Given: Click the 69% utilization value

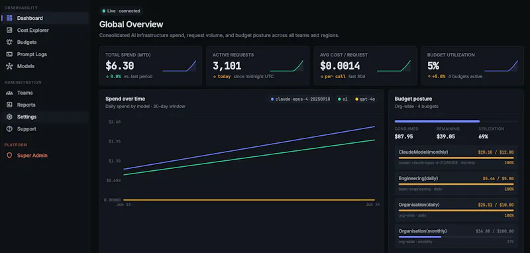Looking at the screenshot, I should [x=484, y=137].
